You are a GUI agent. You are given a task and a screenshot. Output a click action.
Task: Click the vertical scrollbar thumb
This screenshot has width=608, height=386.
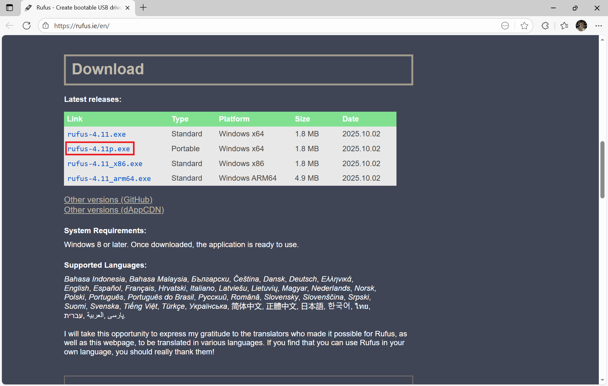coord(602,170)
